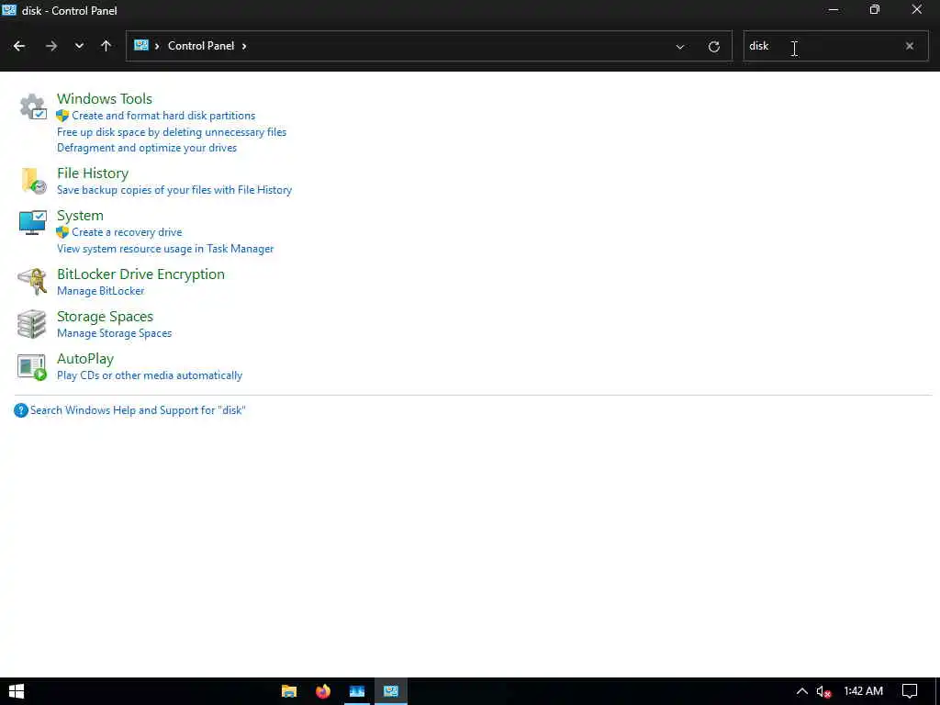Open Create a recovery drive link

[x=127, y=232]
